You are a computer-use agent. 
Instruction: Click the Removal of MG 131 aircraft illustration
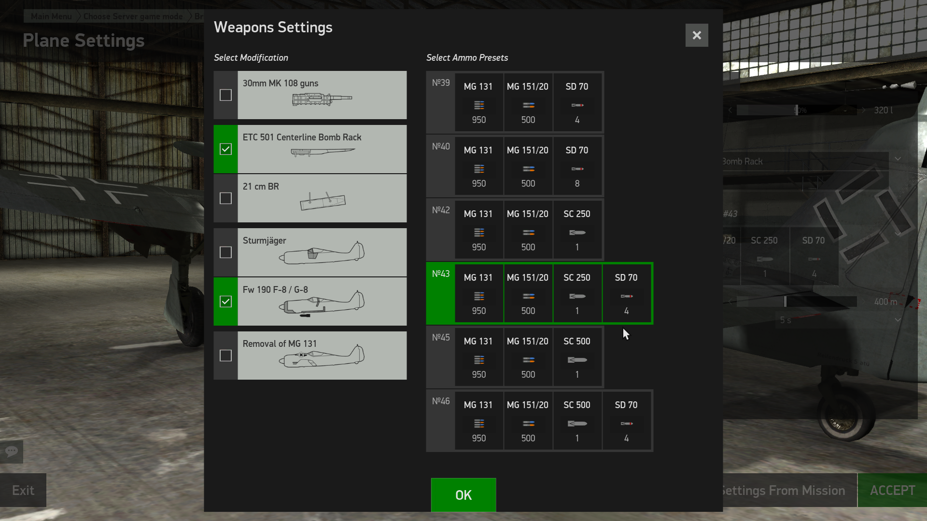[322, 356]
